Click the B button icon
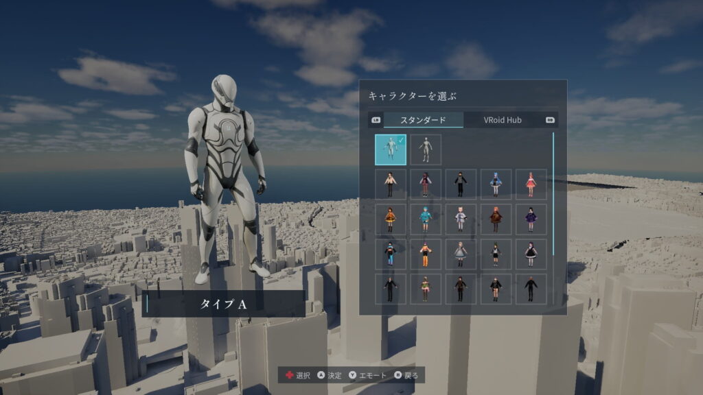The image size is (703, 395). coord(397,375)
